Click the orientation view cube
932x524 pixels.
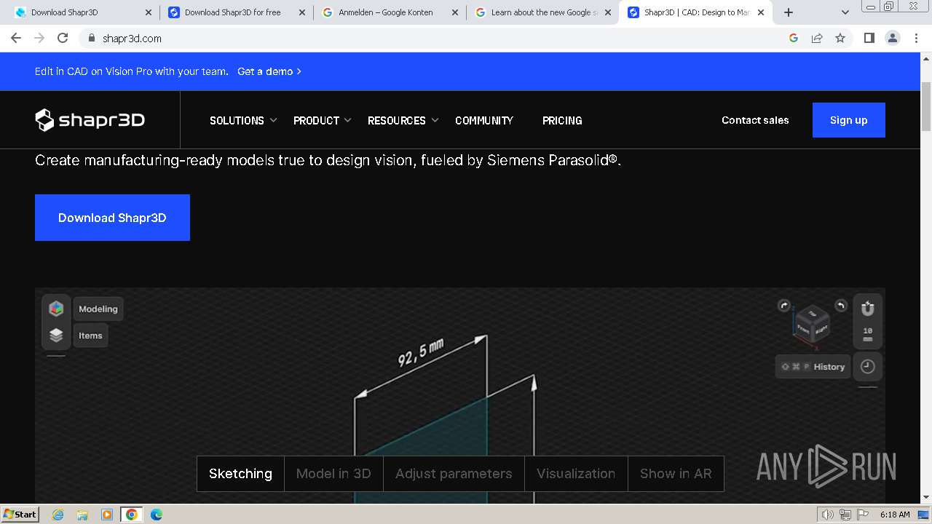click(x=812, y=325)
